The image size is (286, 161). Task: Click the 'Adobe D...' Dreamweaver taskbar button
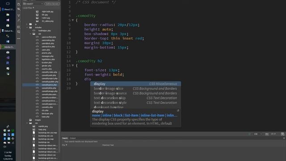(8, 47)
